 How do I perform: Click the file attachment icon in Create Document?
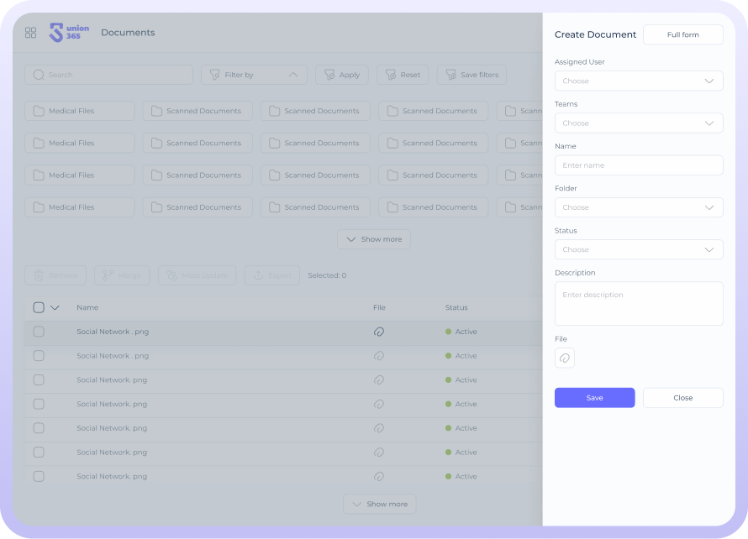coord(565,358)
